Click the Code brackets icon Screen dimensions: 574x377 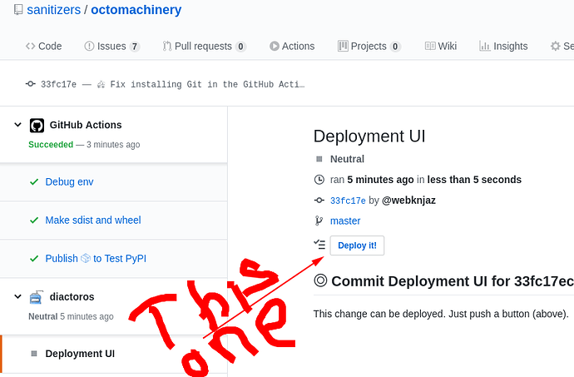[x=31, y=46]
